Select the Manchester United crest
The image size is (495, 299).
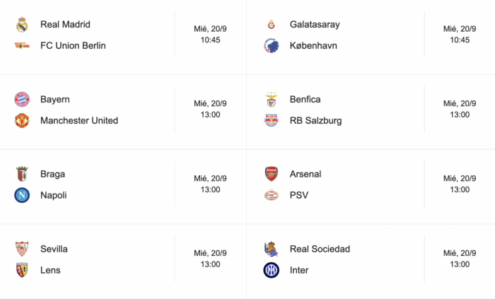point(22,120)
